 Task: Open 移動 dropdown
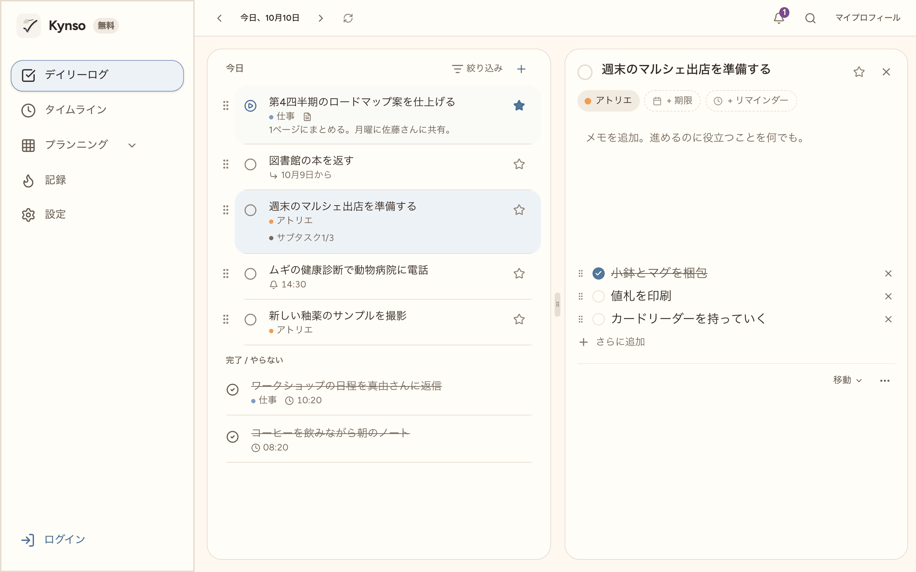point(848,380)
